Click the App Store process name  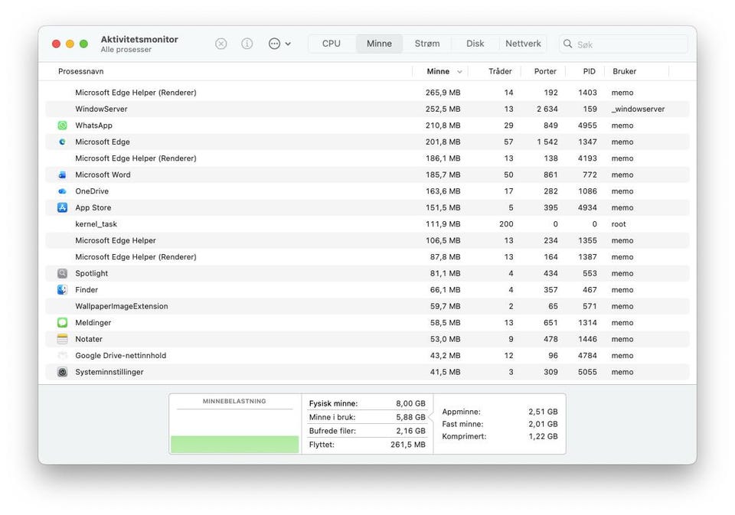[93, 207]
